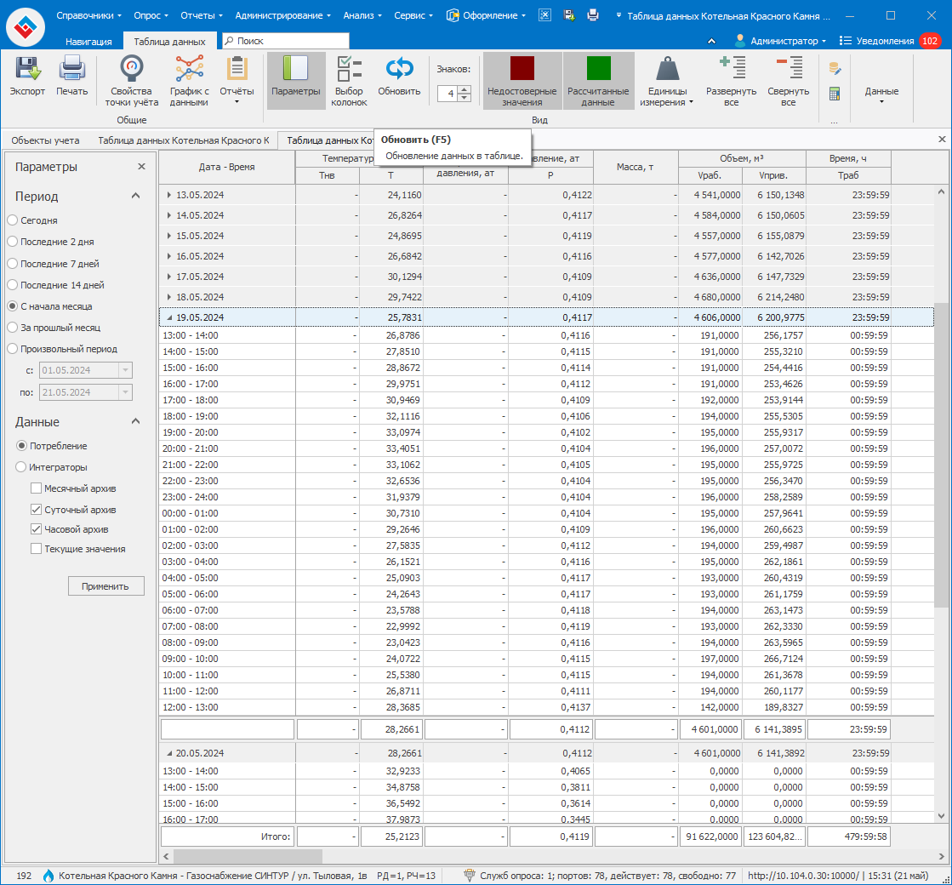Select the Последние 7 дней radio option
This screenshot has height=885, width=952.
pos(13,264)
